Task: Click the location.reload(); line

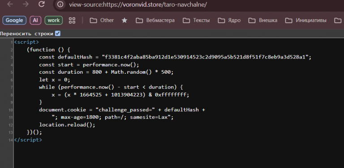Action: point(67,125)
